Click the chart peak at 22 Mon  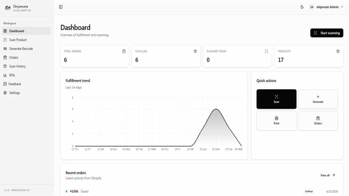click(216, 109)
